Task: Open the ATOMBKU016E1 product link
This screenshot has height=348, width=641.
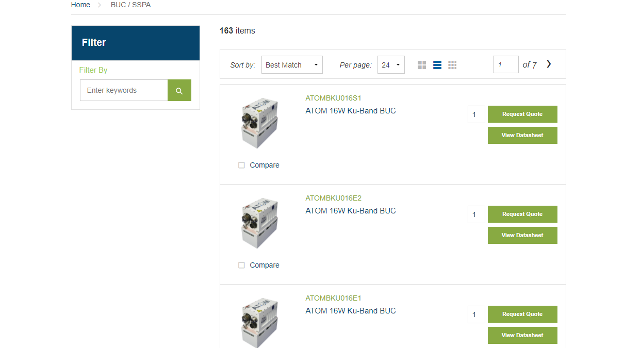Action: (334, 298)
